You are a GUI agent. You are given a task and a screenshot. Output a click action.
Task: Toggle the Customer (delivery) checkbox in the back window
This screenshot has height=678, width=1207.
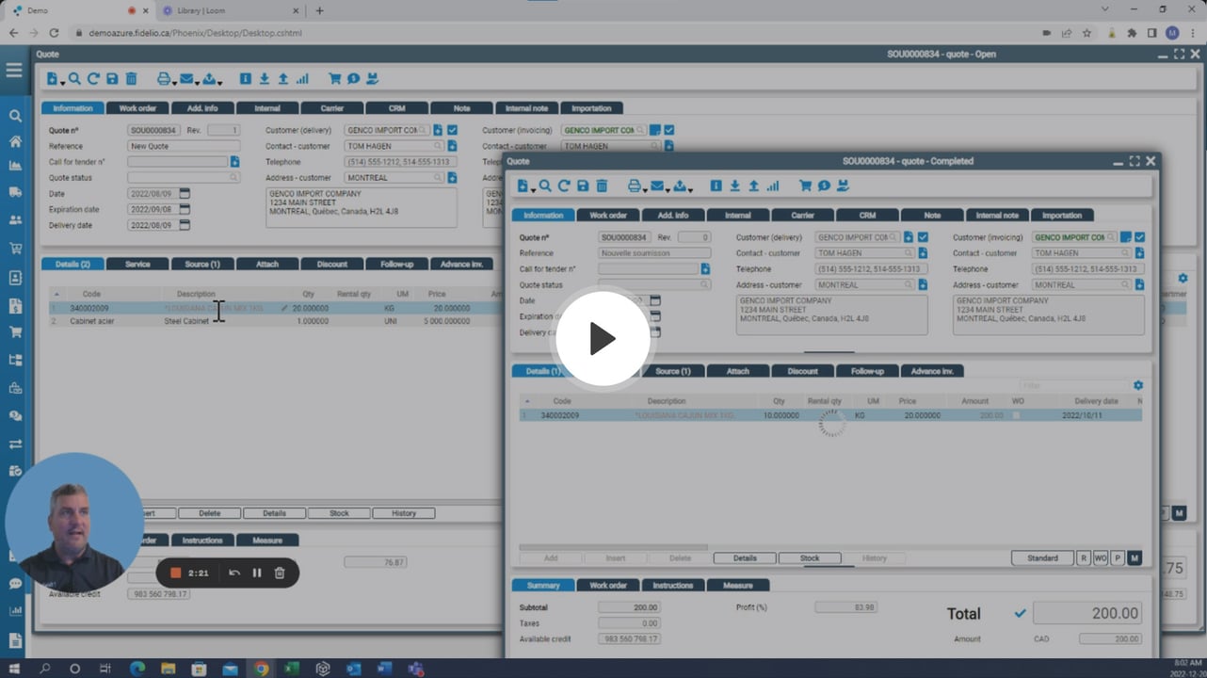[x=452, y=130]
